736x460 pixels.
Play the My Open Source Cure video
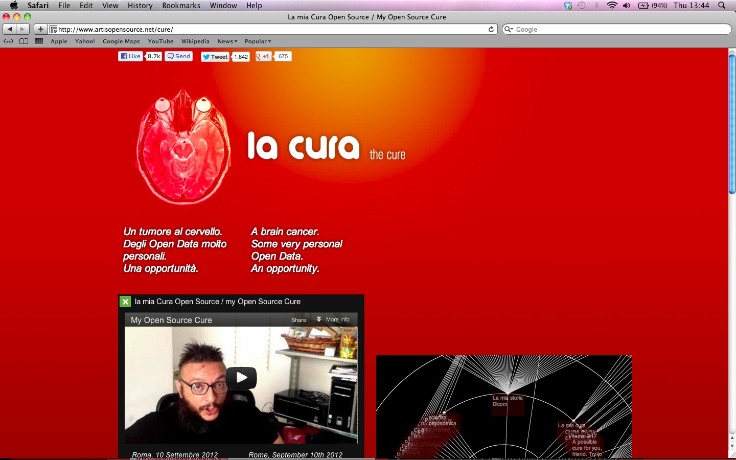click(241, 378)
